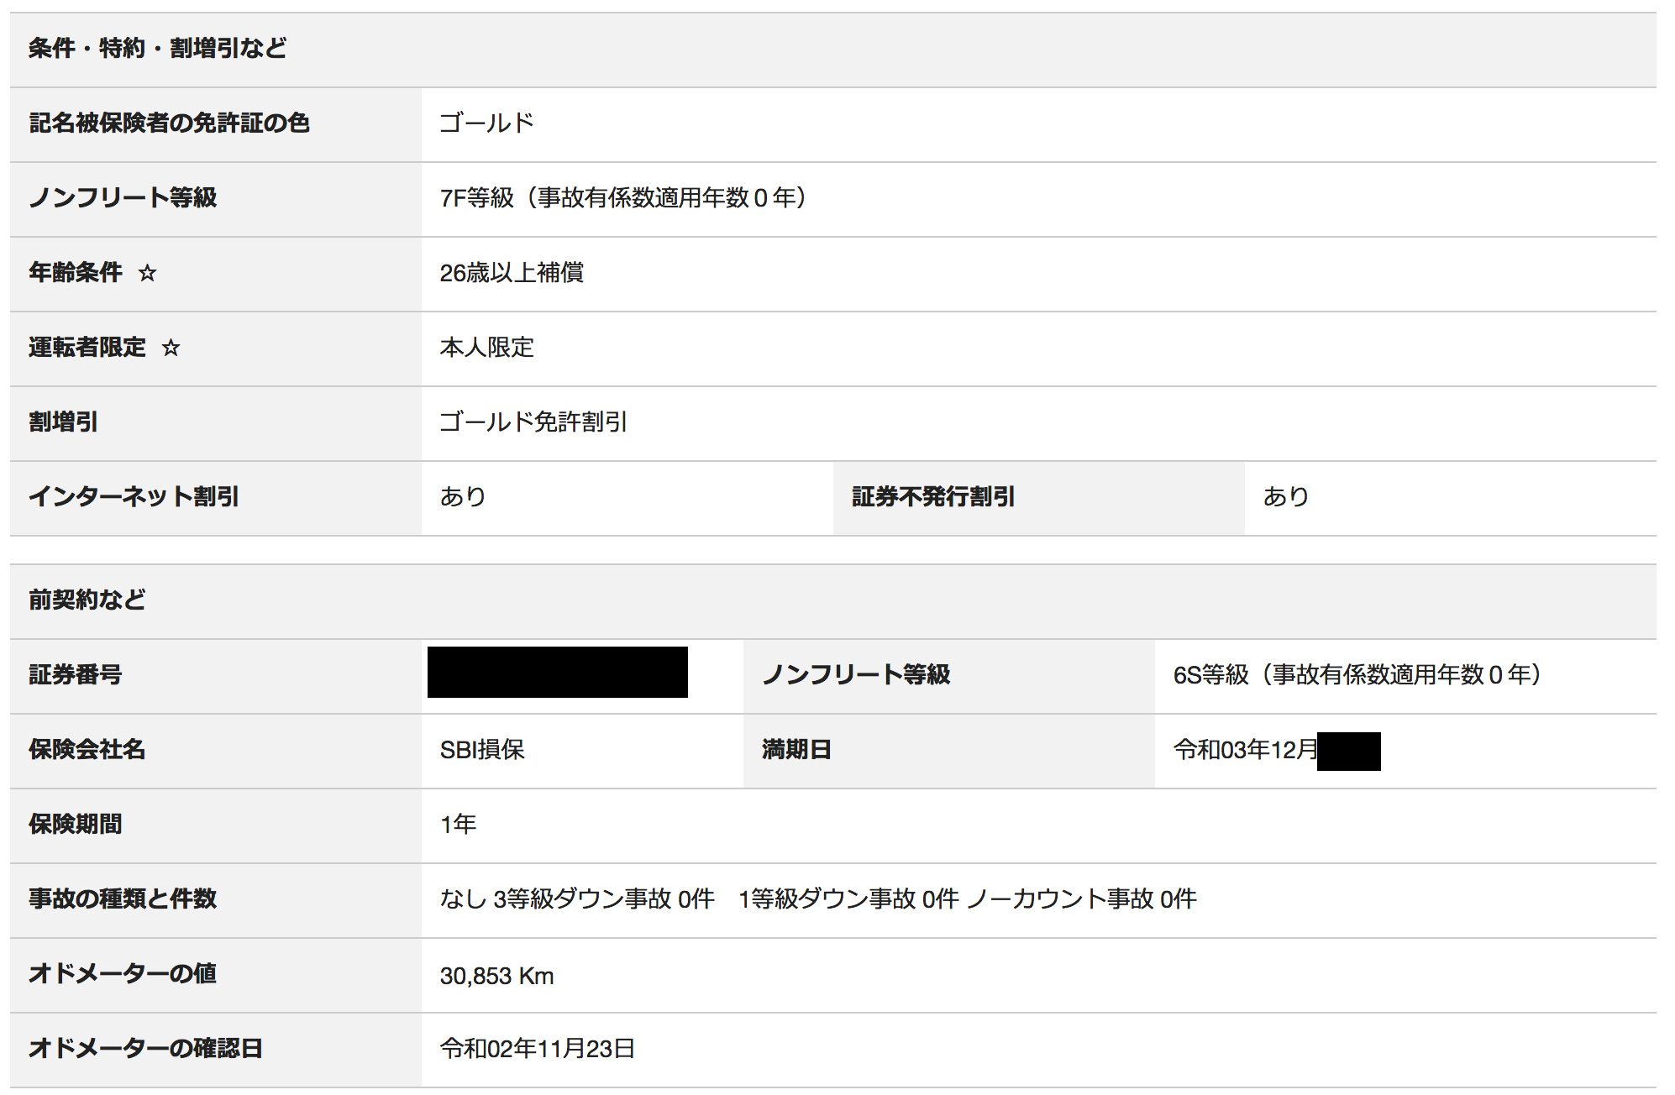The width and height of the screenshot is (1675, 1095).
Task: Click the SBI損保 insurer name value
Action: 482,750
